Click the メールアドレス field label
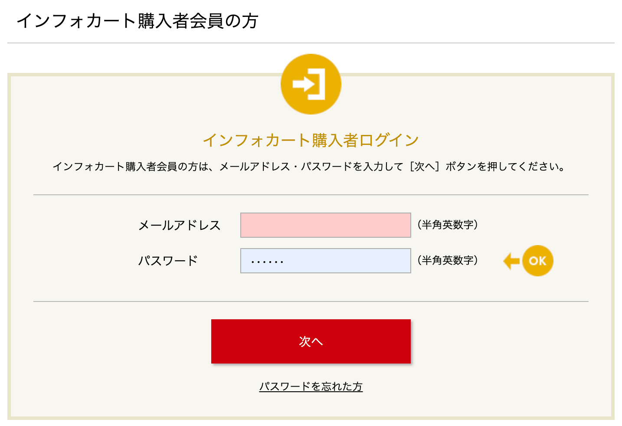Screen dimensions: 622x426 point(179,225)
